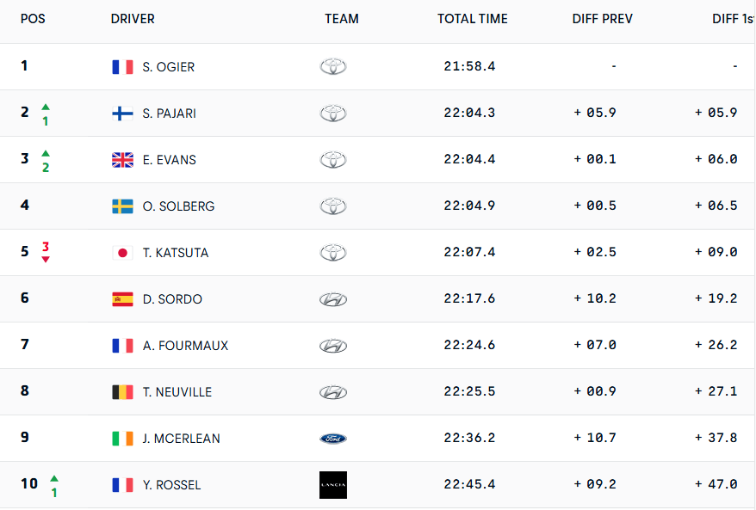
Task: Click the green up arrow for position 2
Action: [x=46, y=107]
